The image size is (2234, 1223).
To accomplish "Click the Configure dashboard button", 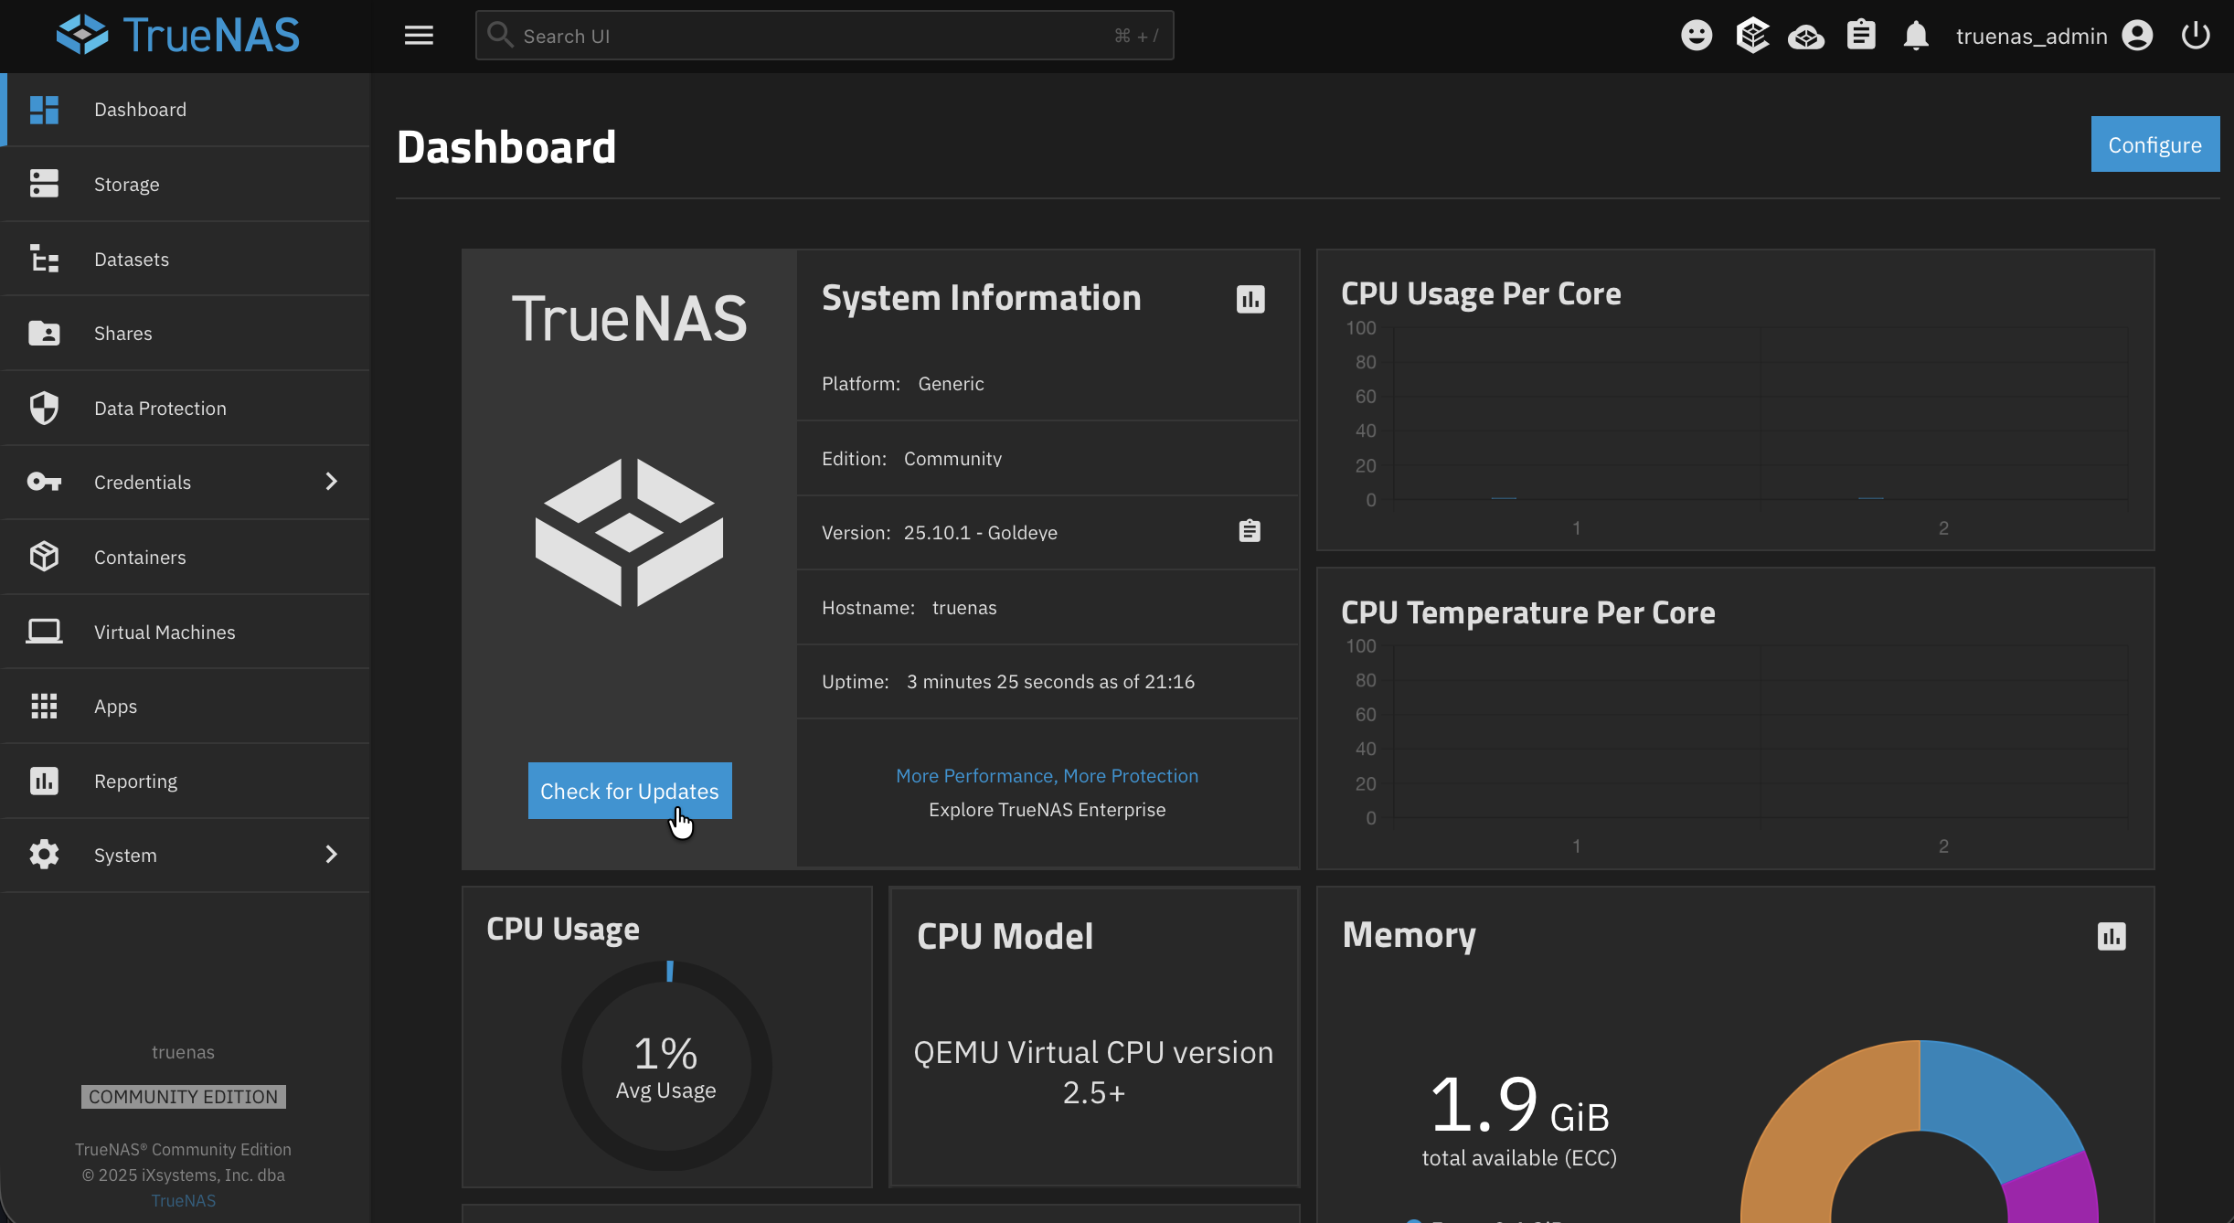I will [x=2154, y=144].
